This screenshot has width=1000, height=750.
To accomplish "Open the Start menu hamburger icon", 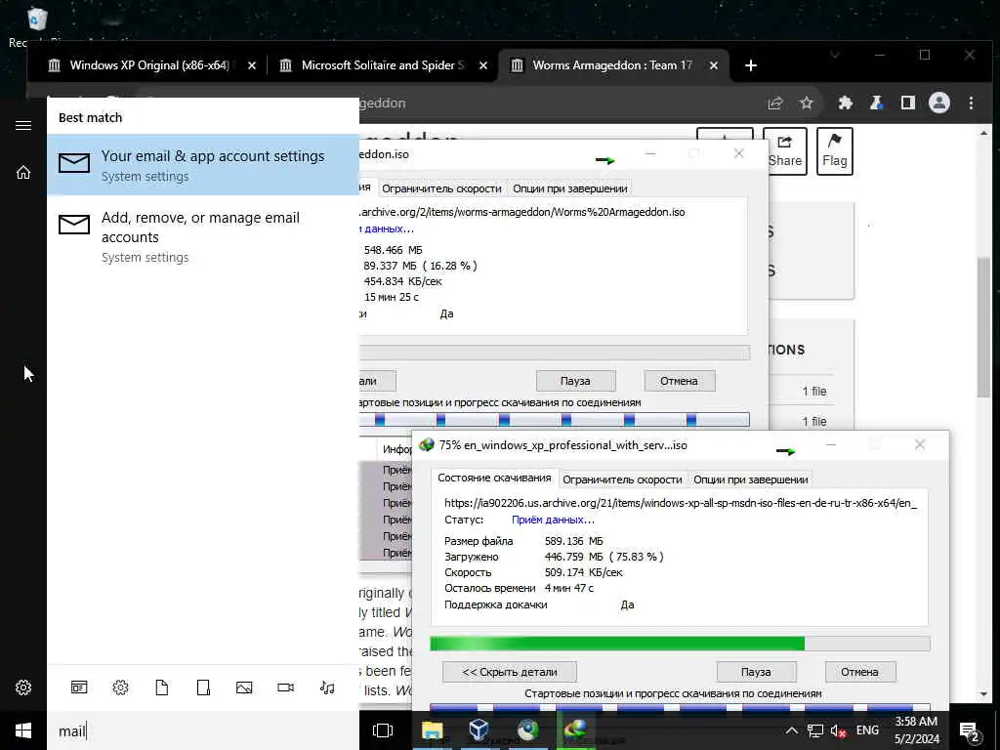I will tap(23, 126).
